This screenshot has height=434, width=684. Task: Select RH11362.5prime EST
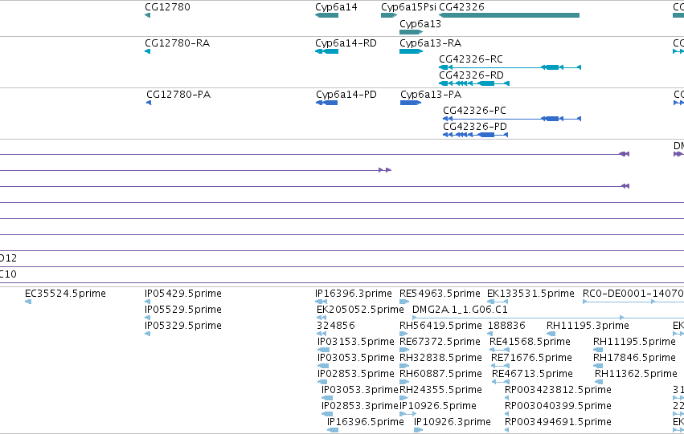coord(599,382)
